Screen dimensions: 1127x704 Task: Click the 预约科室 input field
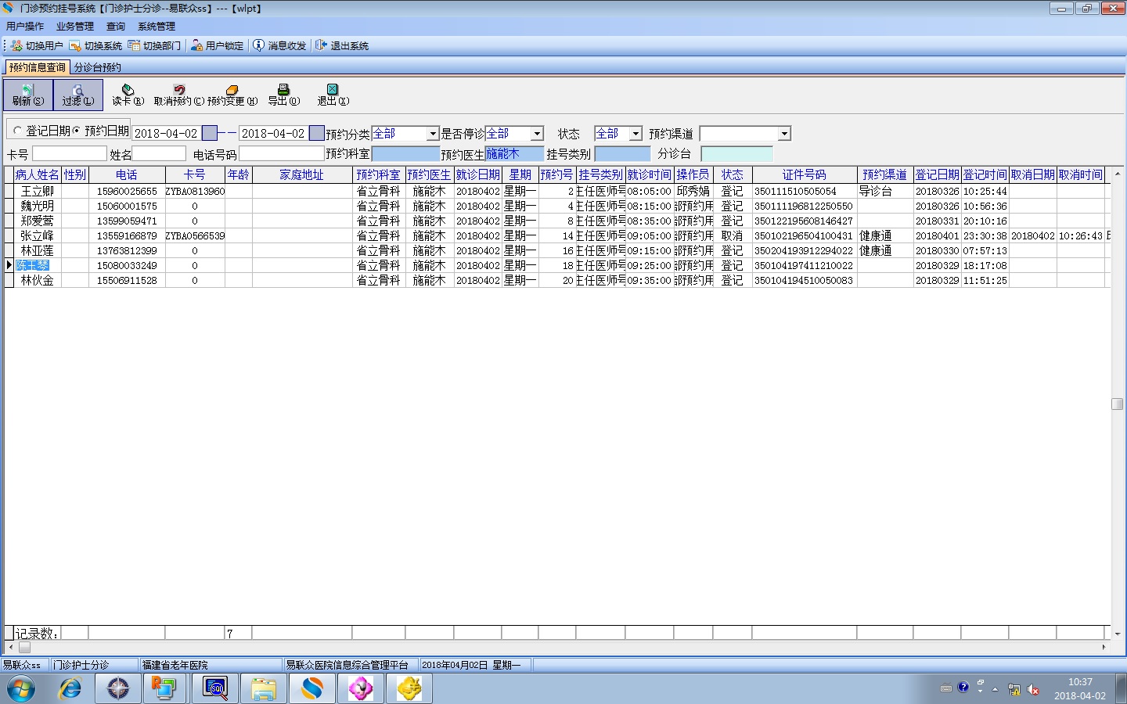405,154
